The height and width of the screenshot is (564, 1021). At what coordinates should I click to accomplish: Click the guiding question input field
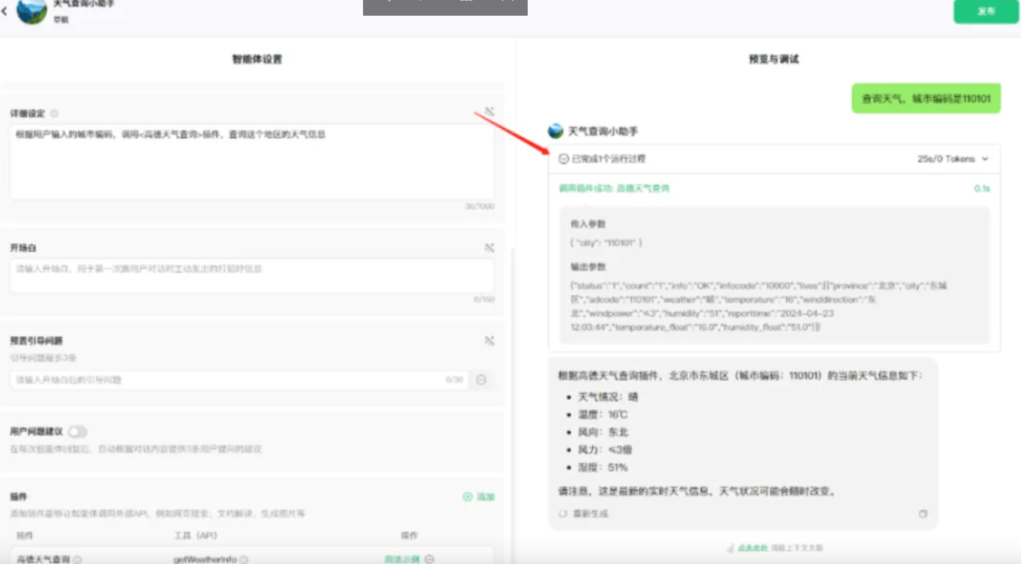point(225,379)
